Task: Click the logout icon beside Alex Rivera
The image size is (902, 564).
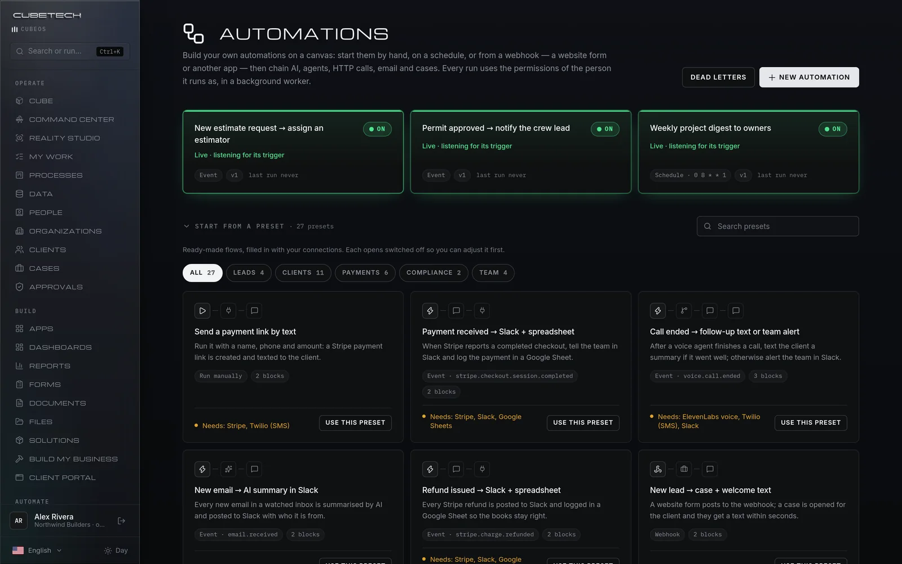Action: point(121,521)
